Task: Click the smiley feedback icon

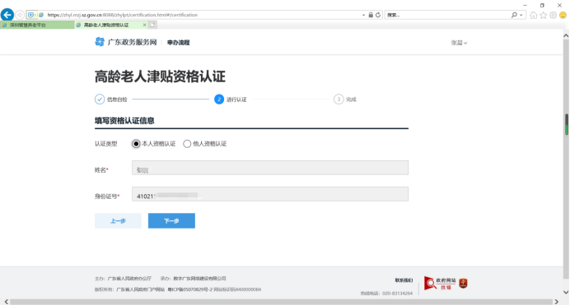Action: pyautogui.click(x=563, y=15)
